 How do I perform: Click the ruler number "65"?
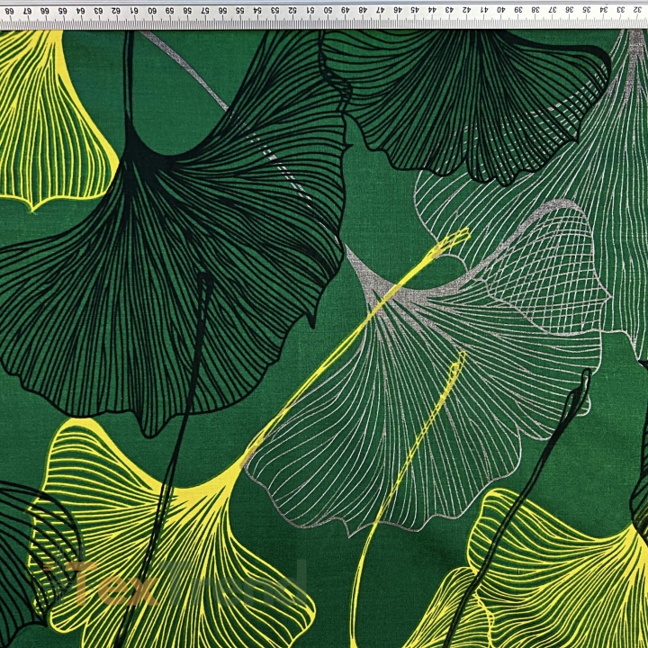[63, 11]
